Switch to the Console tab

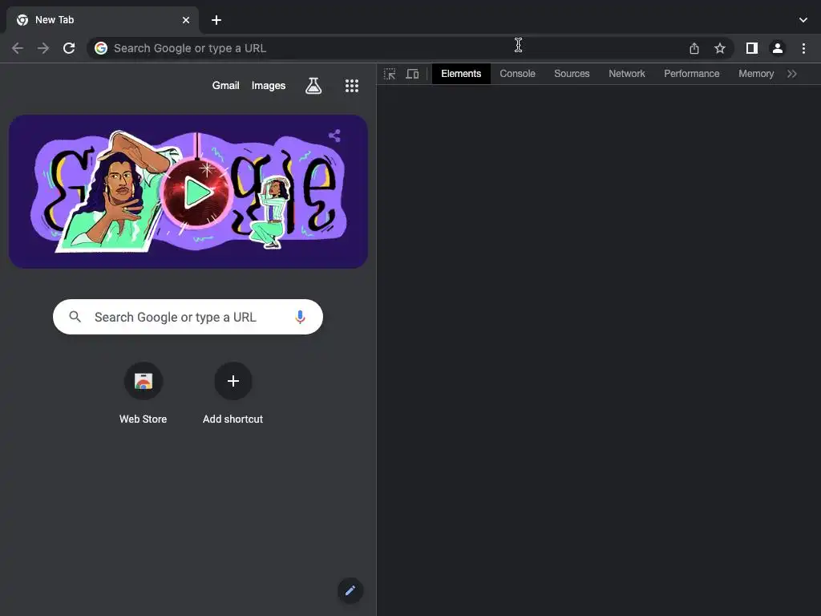[x=517, y=74]
